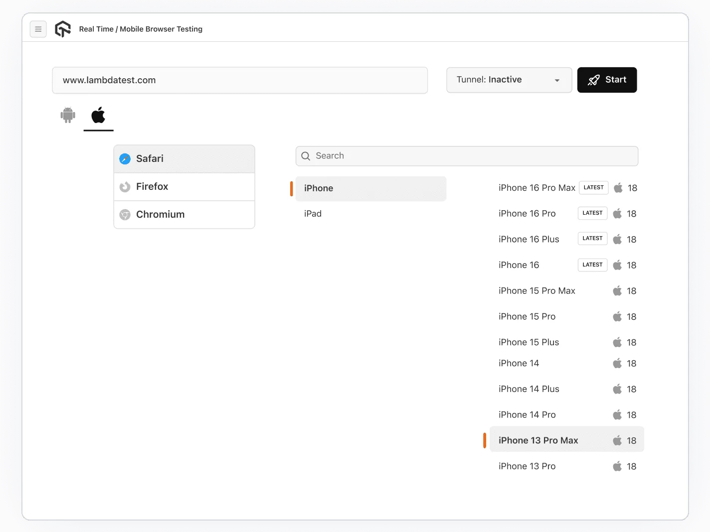Click the rocket icon in Start button
710x532 pixels.
point(593,80)
